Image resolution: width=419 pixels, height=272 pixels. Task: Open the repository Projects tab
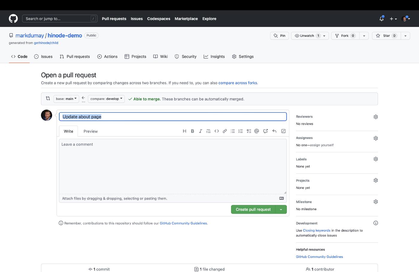(135, 57)
